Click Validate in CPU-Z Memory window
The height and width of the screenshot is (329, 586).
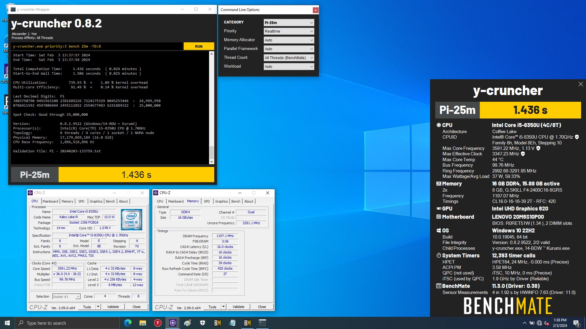(238, 307)
